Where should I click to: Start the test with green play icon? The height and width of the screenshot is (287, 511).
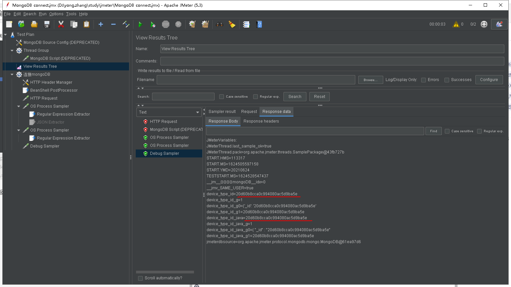(140, 24)
